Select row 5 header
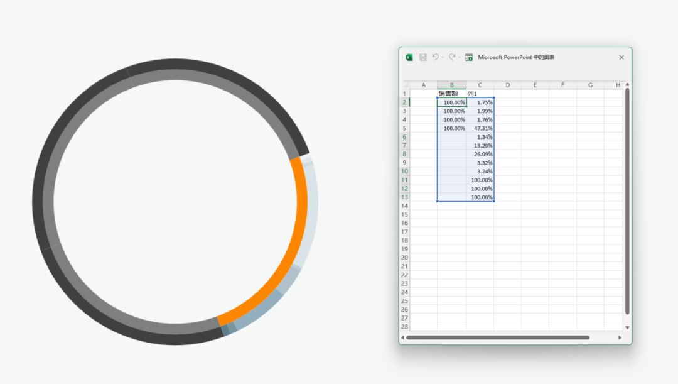Screen dimensions: 678x384 [405, 128]
